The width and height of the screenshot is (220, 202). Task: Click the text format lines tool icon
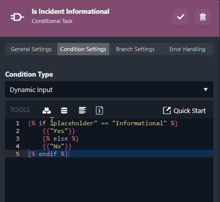tap(83, 110)
